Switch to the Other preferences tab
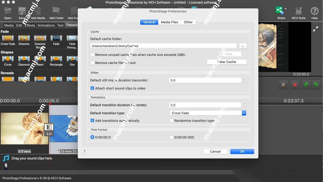The image size is (323, 182). click(188, 22)
